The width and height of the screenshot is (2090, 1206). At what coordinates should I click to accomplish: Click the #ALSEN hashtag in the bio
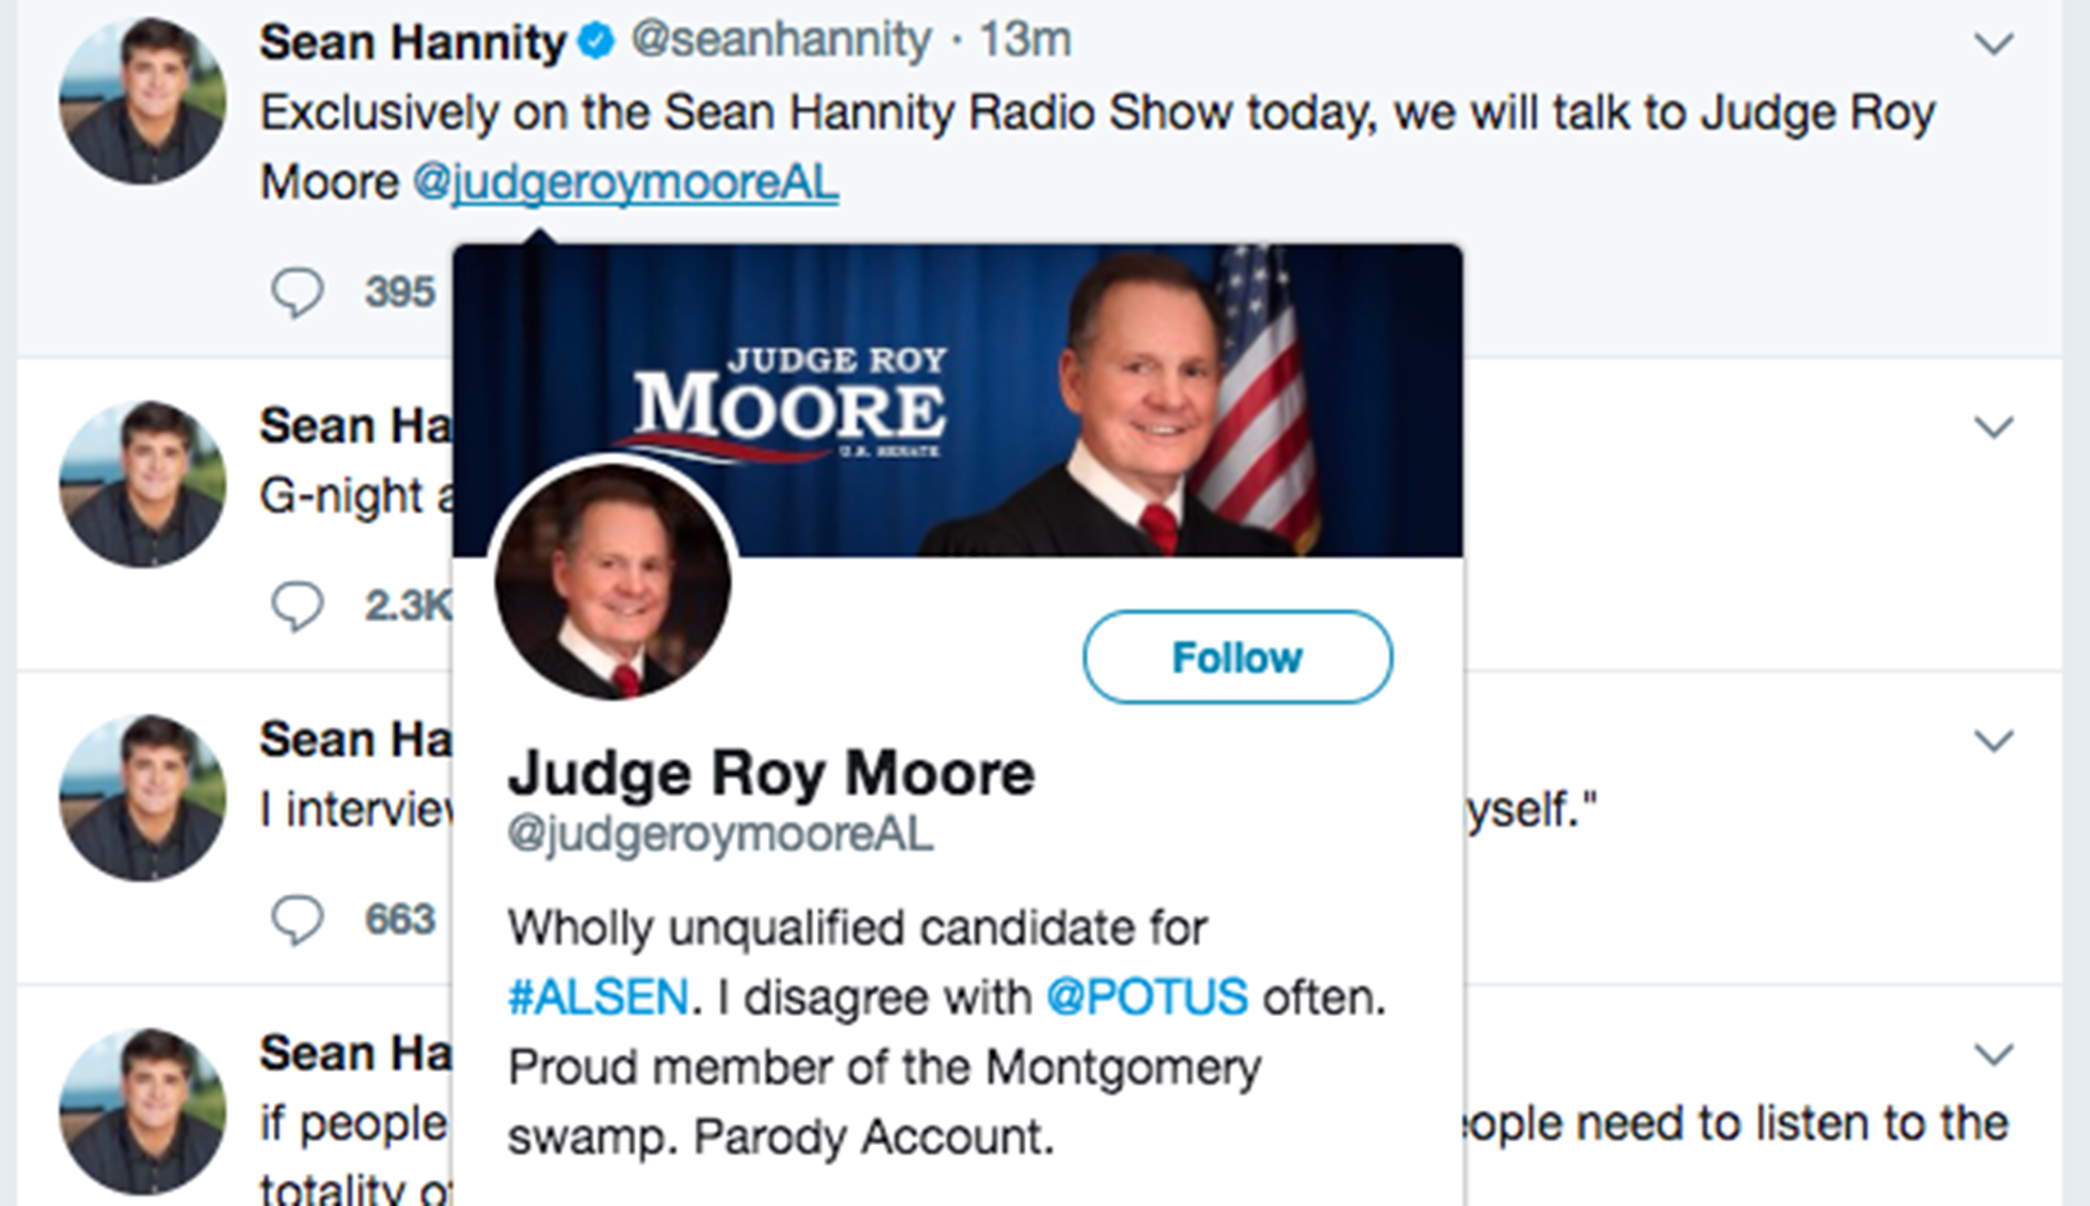(x=598, y=996)
